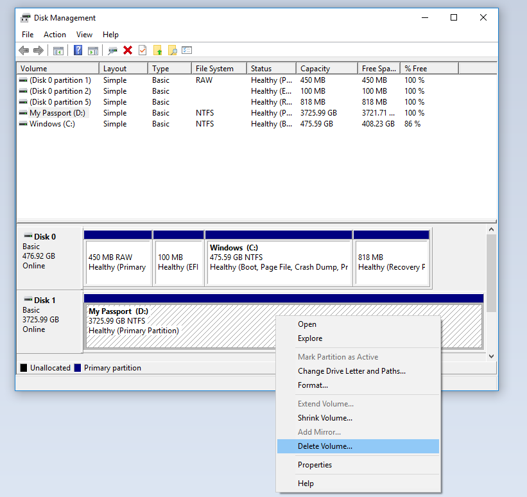Click the checklist icon at toolbar end

[187, 51]
